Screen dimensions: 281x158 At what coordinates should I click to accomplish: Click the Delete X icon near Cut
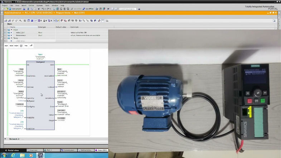click(x=39, y=9)
